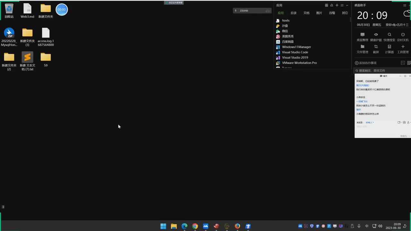The height and width of the screenshot is (231, 411).
Task: Select the 20220228_MysqlHon ZIP archive icon
Action: click(x=9, y=37)
